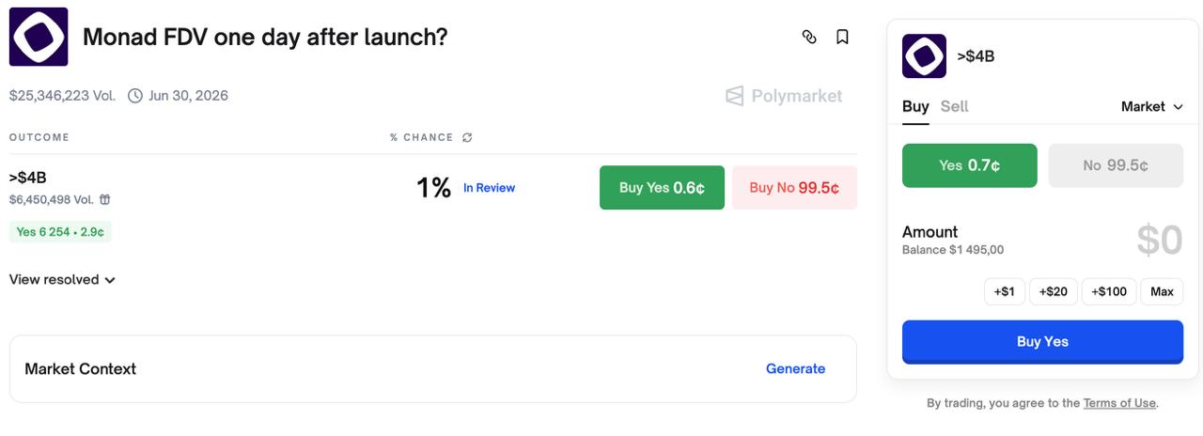
Task: Open the Terms of Use link
Action: (x=1118, y=403)
